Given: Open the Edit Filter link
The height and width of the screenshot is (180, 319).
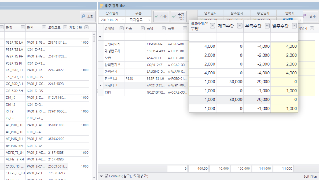Looking at the screenshot, I should tap(311, 176).
